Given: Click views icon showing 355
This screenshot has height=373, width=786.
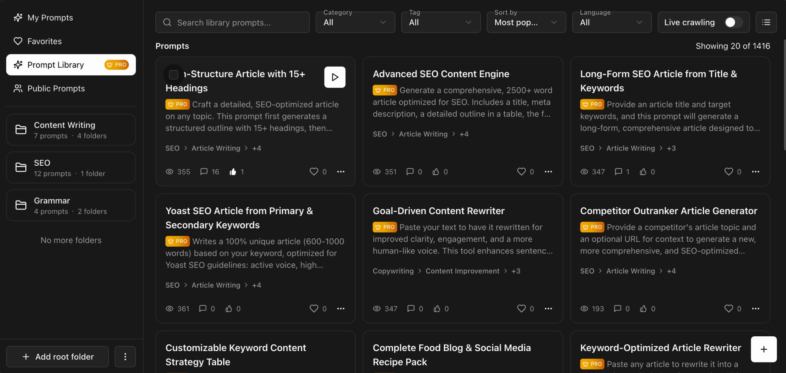Looking at the screenshot, I should 170,172.
